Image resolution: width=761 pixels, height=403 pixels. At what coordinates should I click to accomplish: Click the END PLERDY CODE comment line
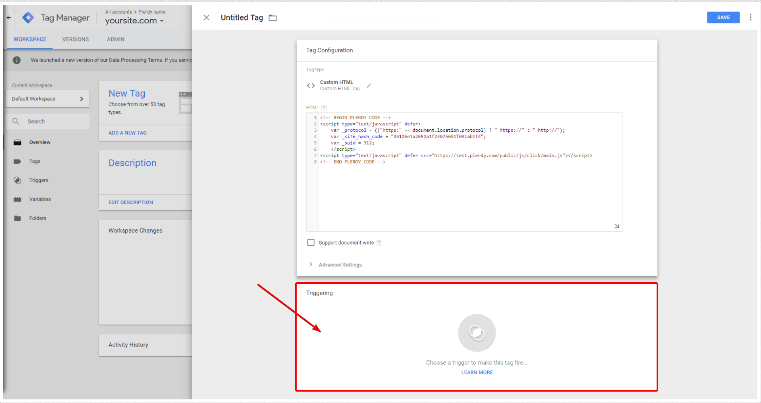pyautogui.click(x=353, y=162)
